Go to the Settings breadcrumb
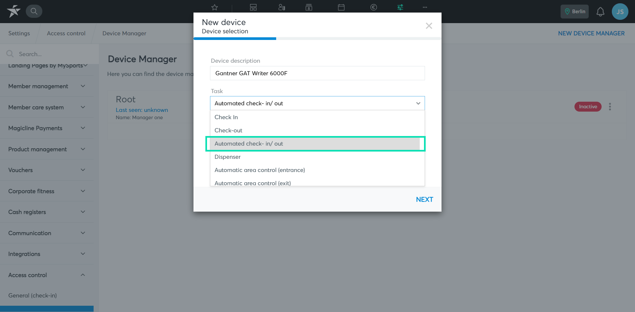 coord(19,33)
